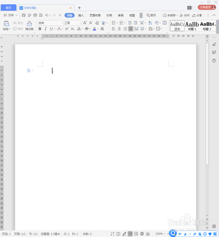Expand line spacing dropdown
The image size is (219, 237).
[145, 29]
